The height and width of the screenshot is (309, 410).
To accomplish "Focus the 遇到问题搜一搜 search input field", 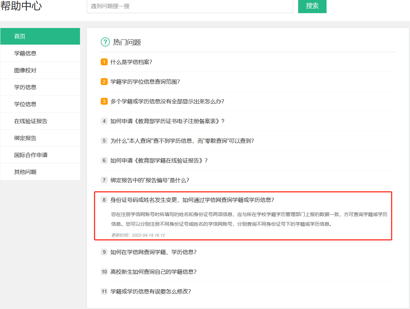I will pos(190,6).
